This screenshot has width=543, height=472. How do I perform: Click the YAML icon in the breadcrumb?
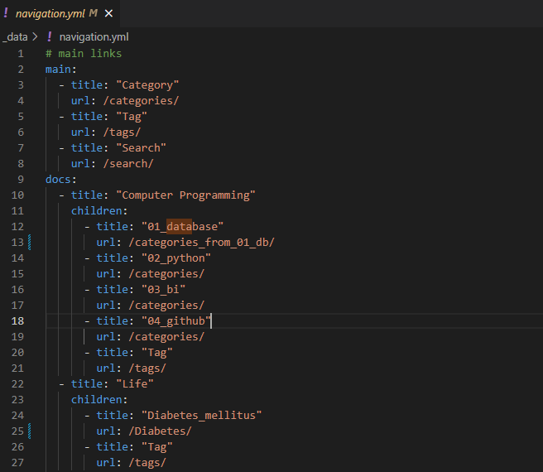click(x=50, y=36)
